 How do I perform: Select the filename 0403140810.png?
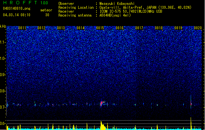point(17,8)
